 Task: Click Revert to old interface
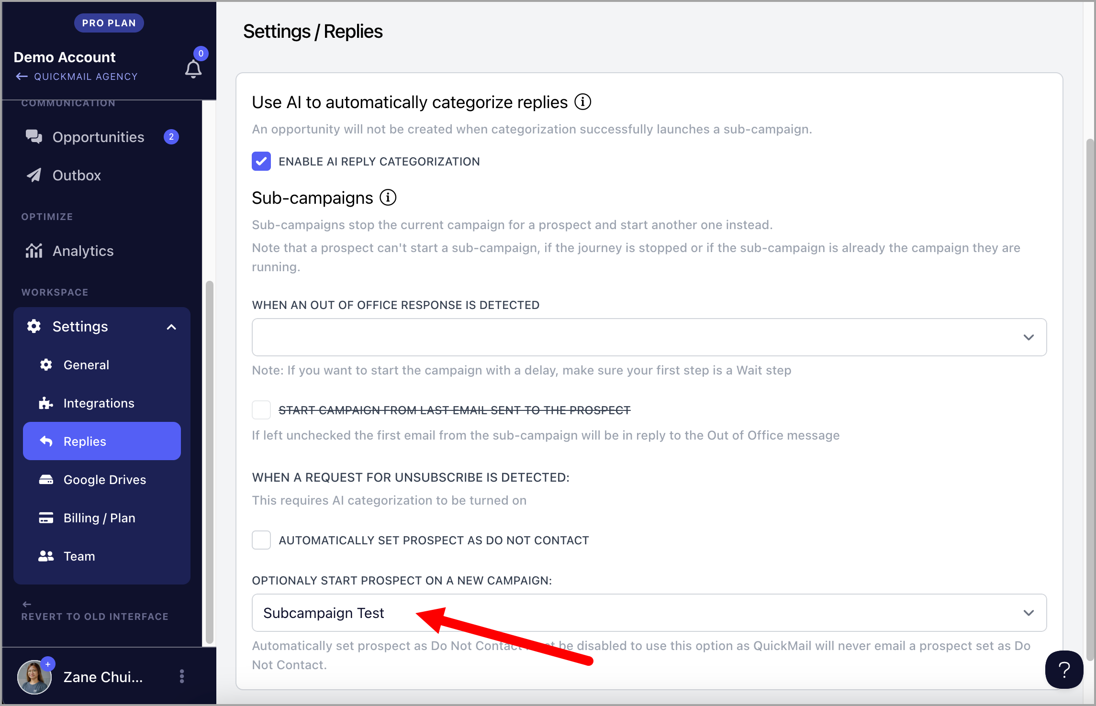[95, 617]
